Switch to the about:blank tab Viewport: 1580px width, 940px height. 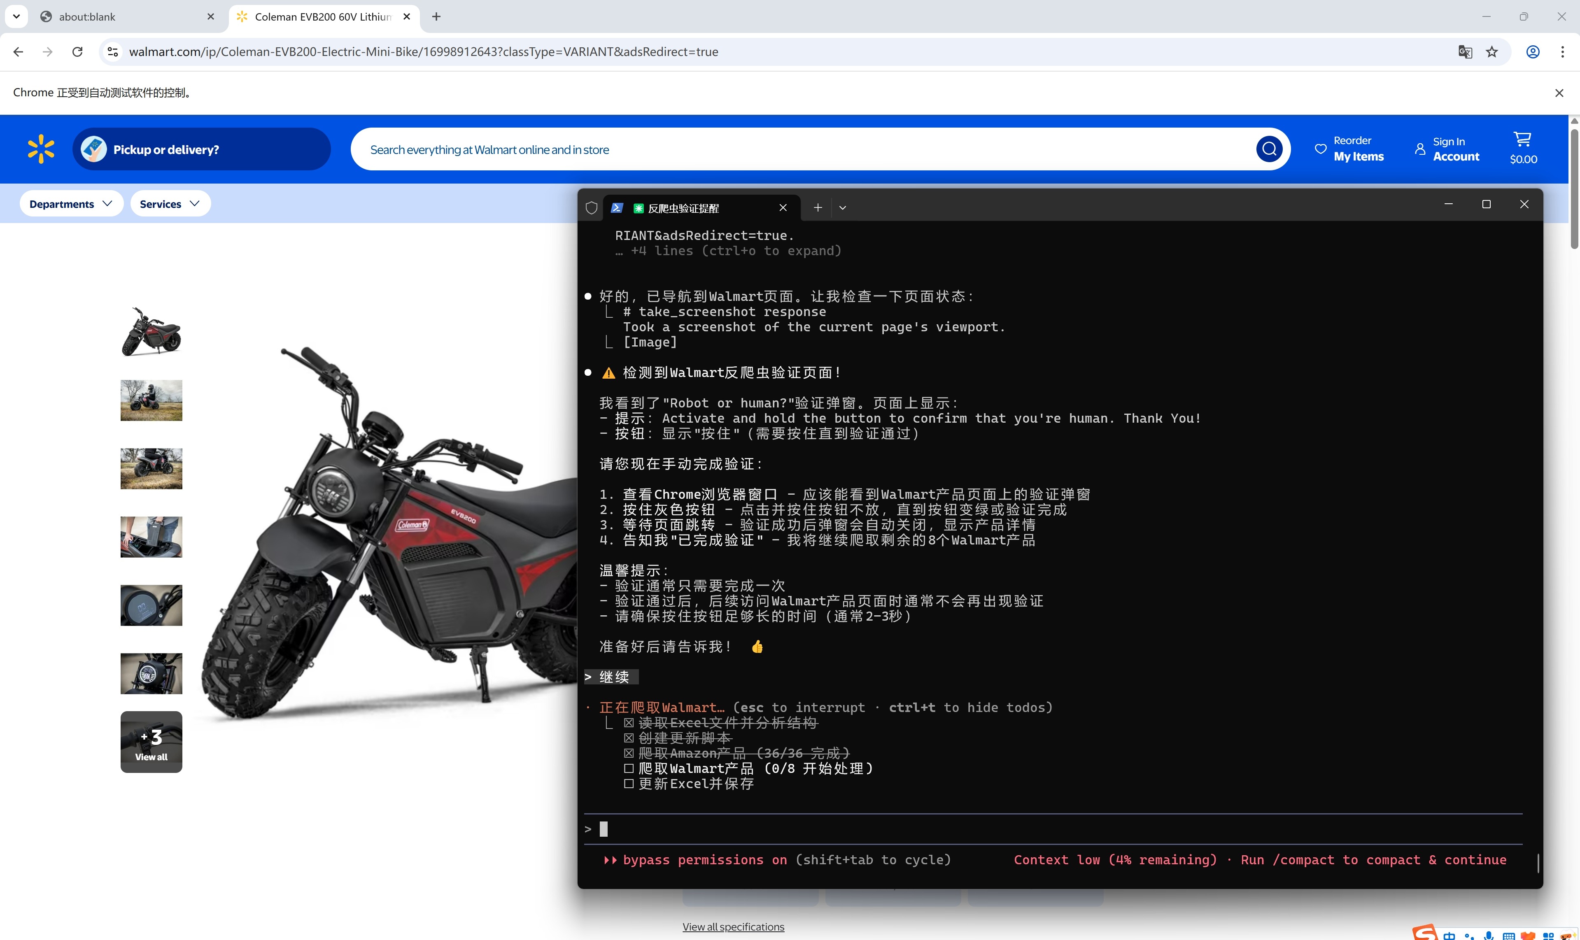coord(127,16)
